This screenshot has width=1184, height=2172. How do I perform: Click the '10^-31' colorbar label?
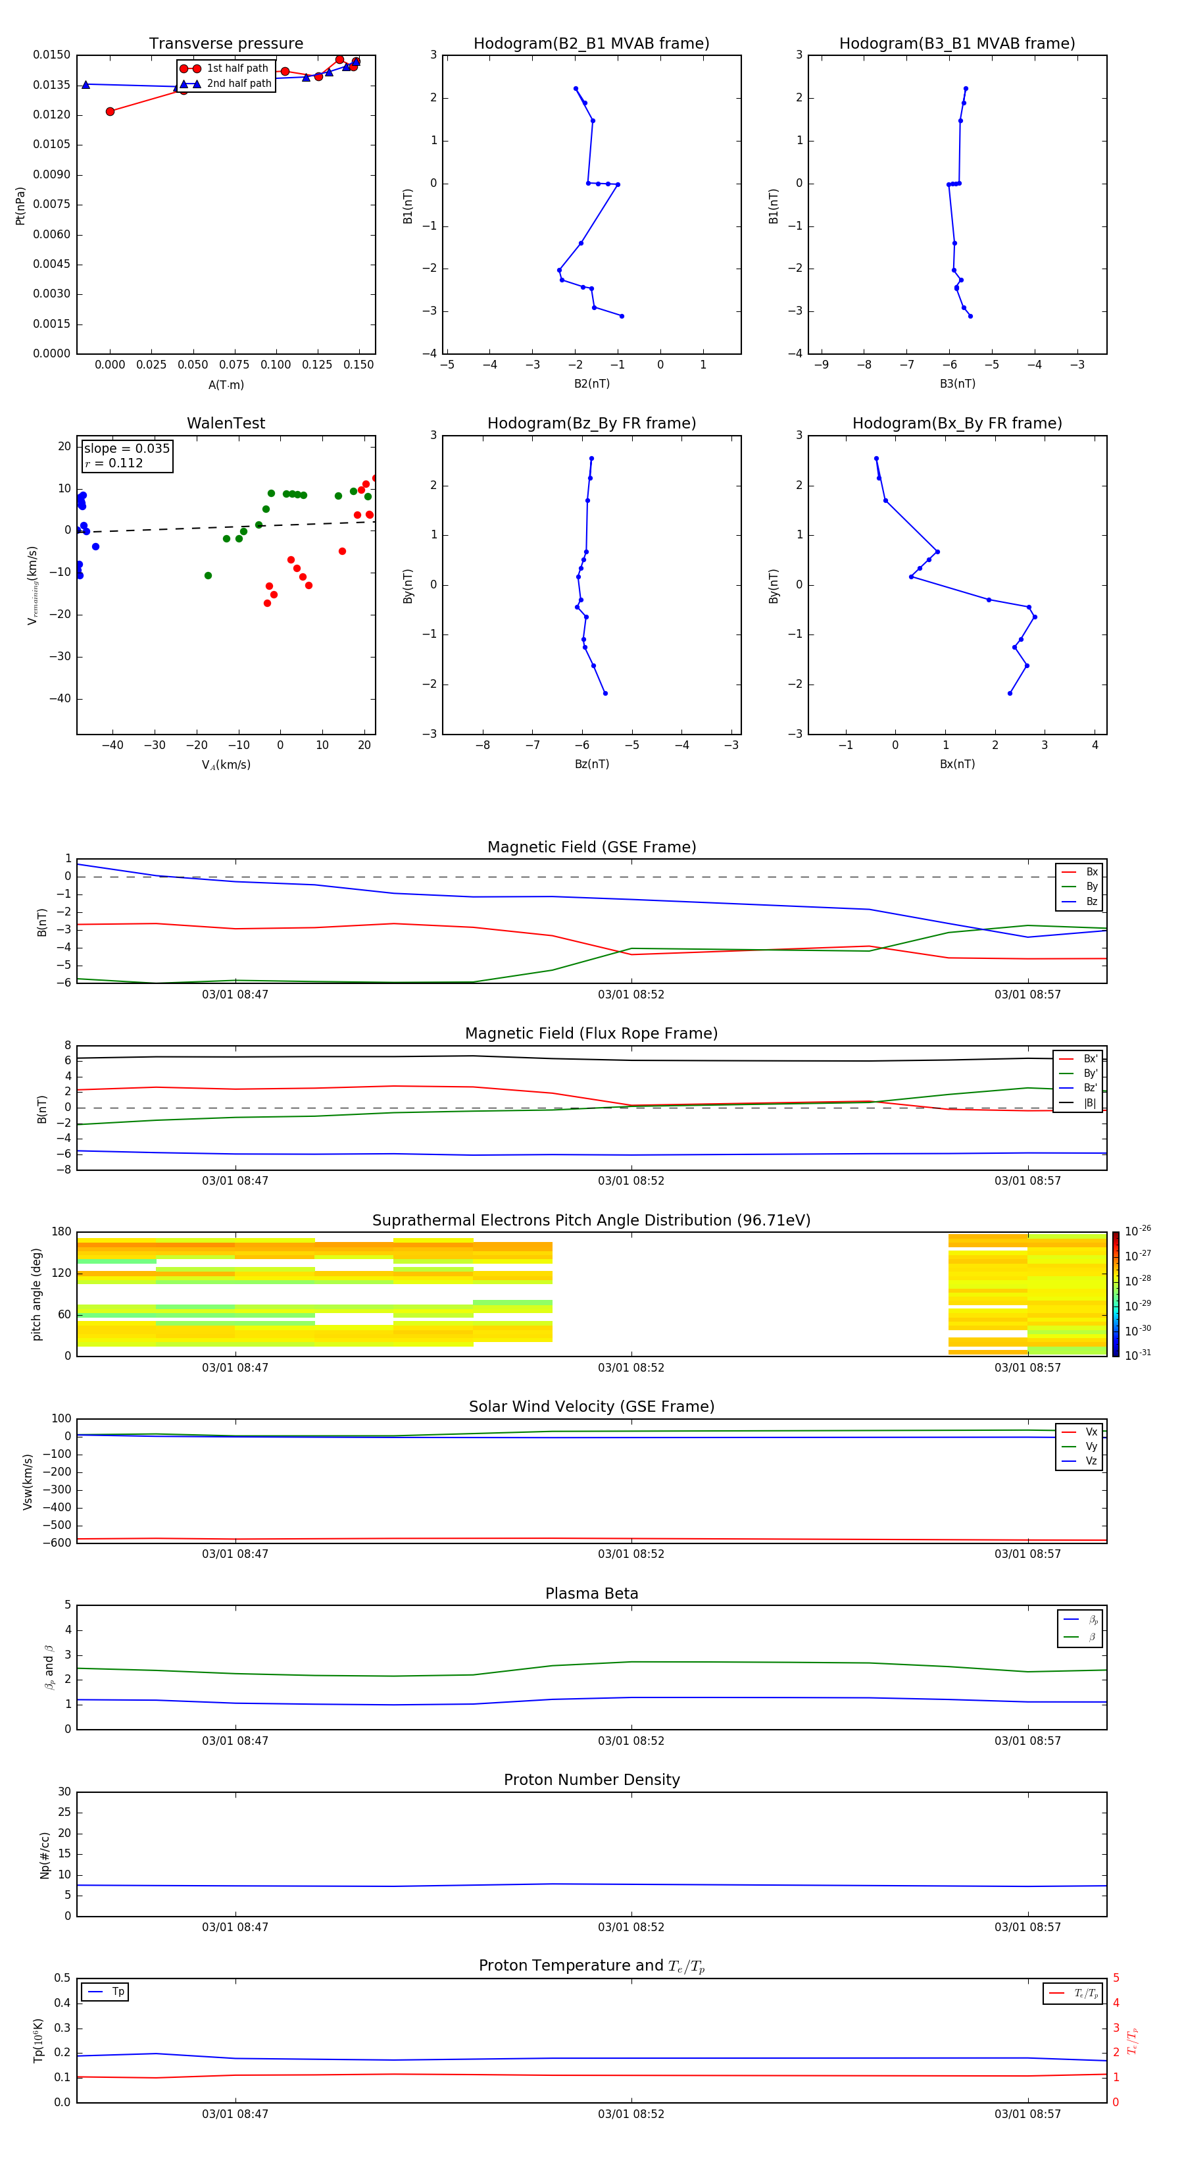click(x=1138, y=1355)
